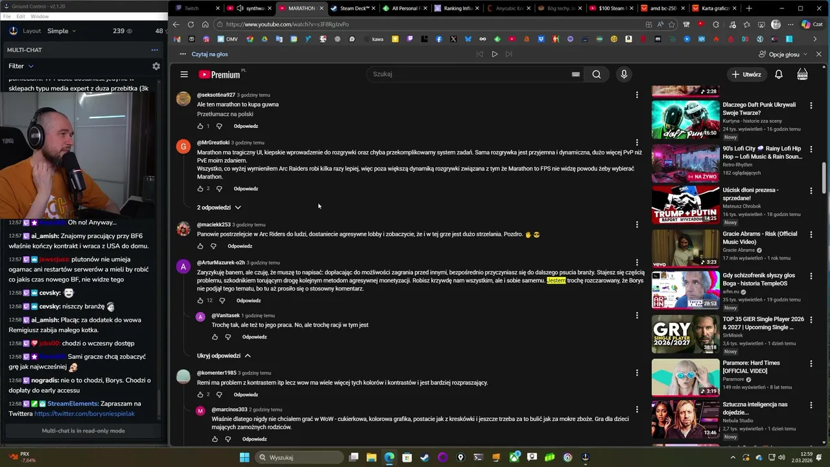Switch to the $100 Steam browser tab
The height and width of the screenshot is (467, 830).
610,8
